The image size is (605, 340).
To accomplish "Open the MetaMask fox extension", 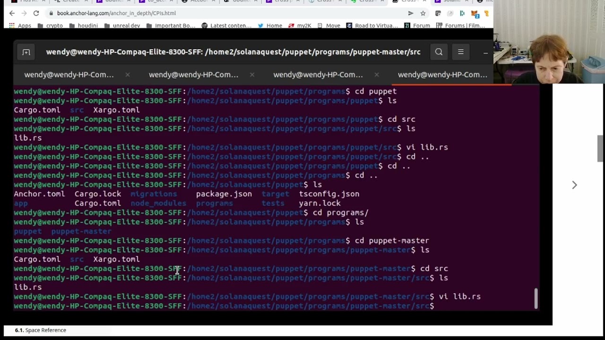I will (x=475, y=13).
